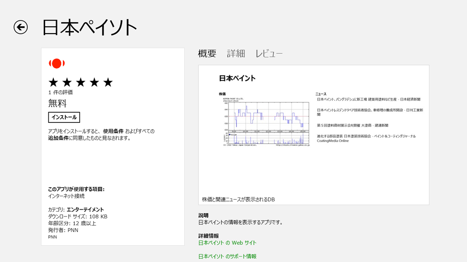467x262 pixels.
Task: Click the red 日本ペイント app logo
Action: point(57,63)
